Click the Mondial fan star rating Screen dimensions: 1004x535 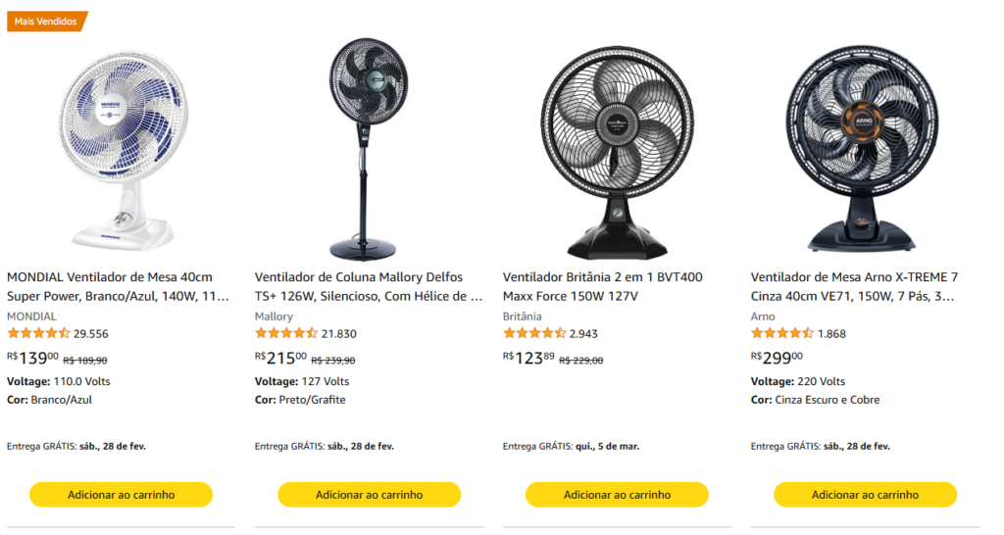[38, 333]
